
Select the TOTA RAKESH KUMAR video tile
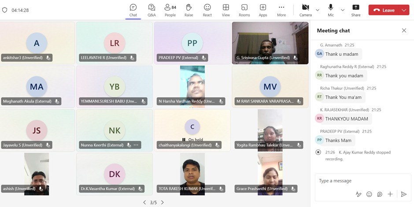(192, 174)
